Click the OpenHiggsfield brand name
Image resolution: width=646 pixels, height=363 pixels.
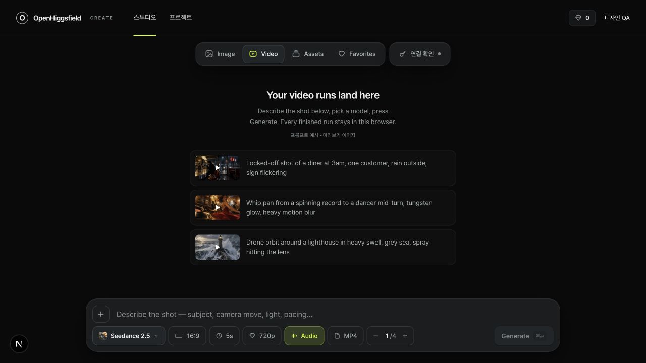tap(57, 18)
